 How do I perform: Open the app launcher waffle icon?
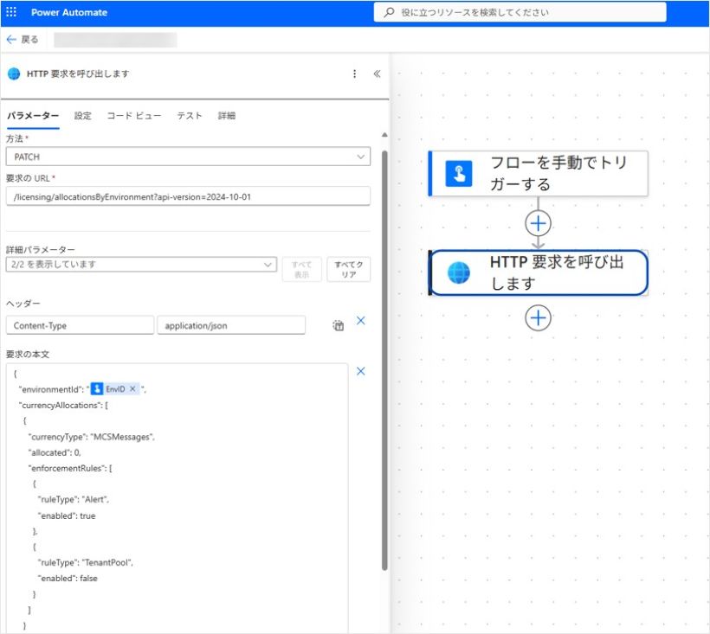[11, 12]
